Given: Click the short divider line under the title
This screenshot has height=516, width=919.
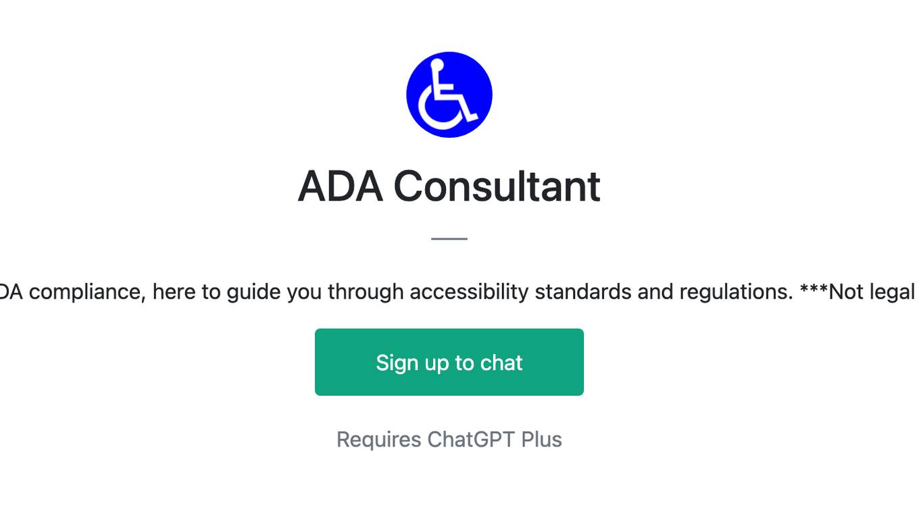Looking at the screenshot, I should tap(449, 238).
